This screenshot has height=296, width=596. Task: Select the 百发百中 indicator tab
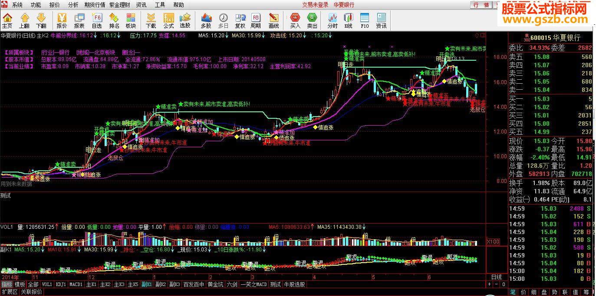[x=193, y=285]
